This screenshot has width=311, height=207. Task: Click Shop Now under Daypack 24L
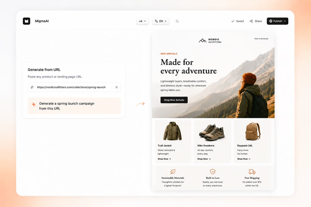(244, 159)
